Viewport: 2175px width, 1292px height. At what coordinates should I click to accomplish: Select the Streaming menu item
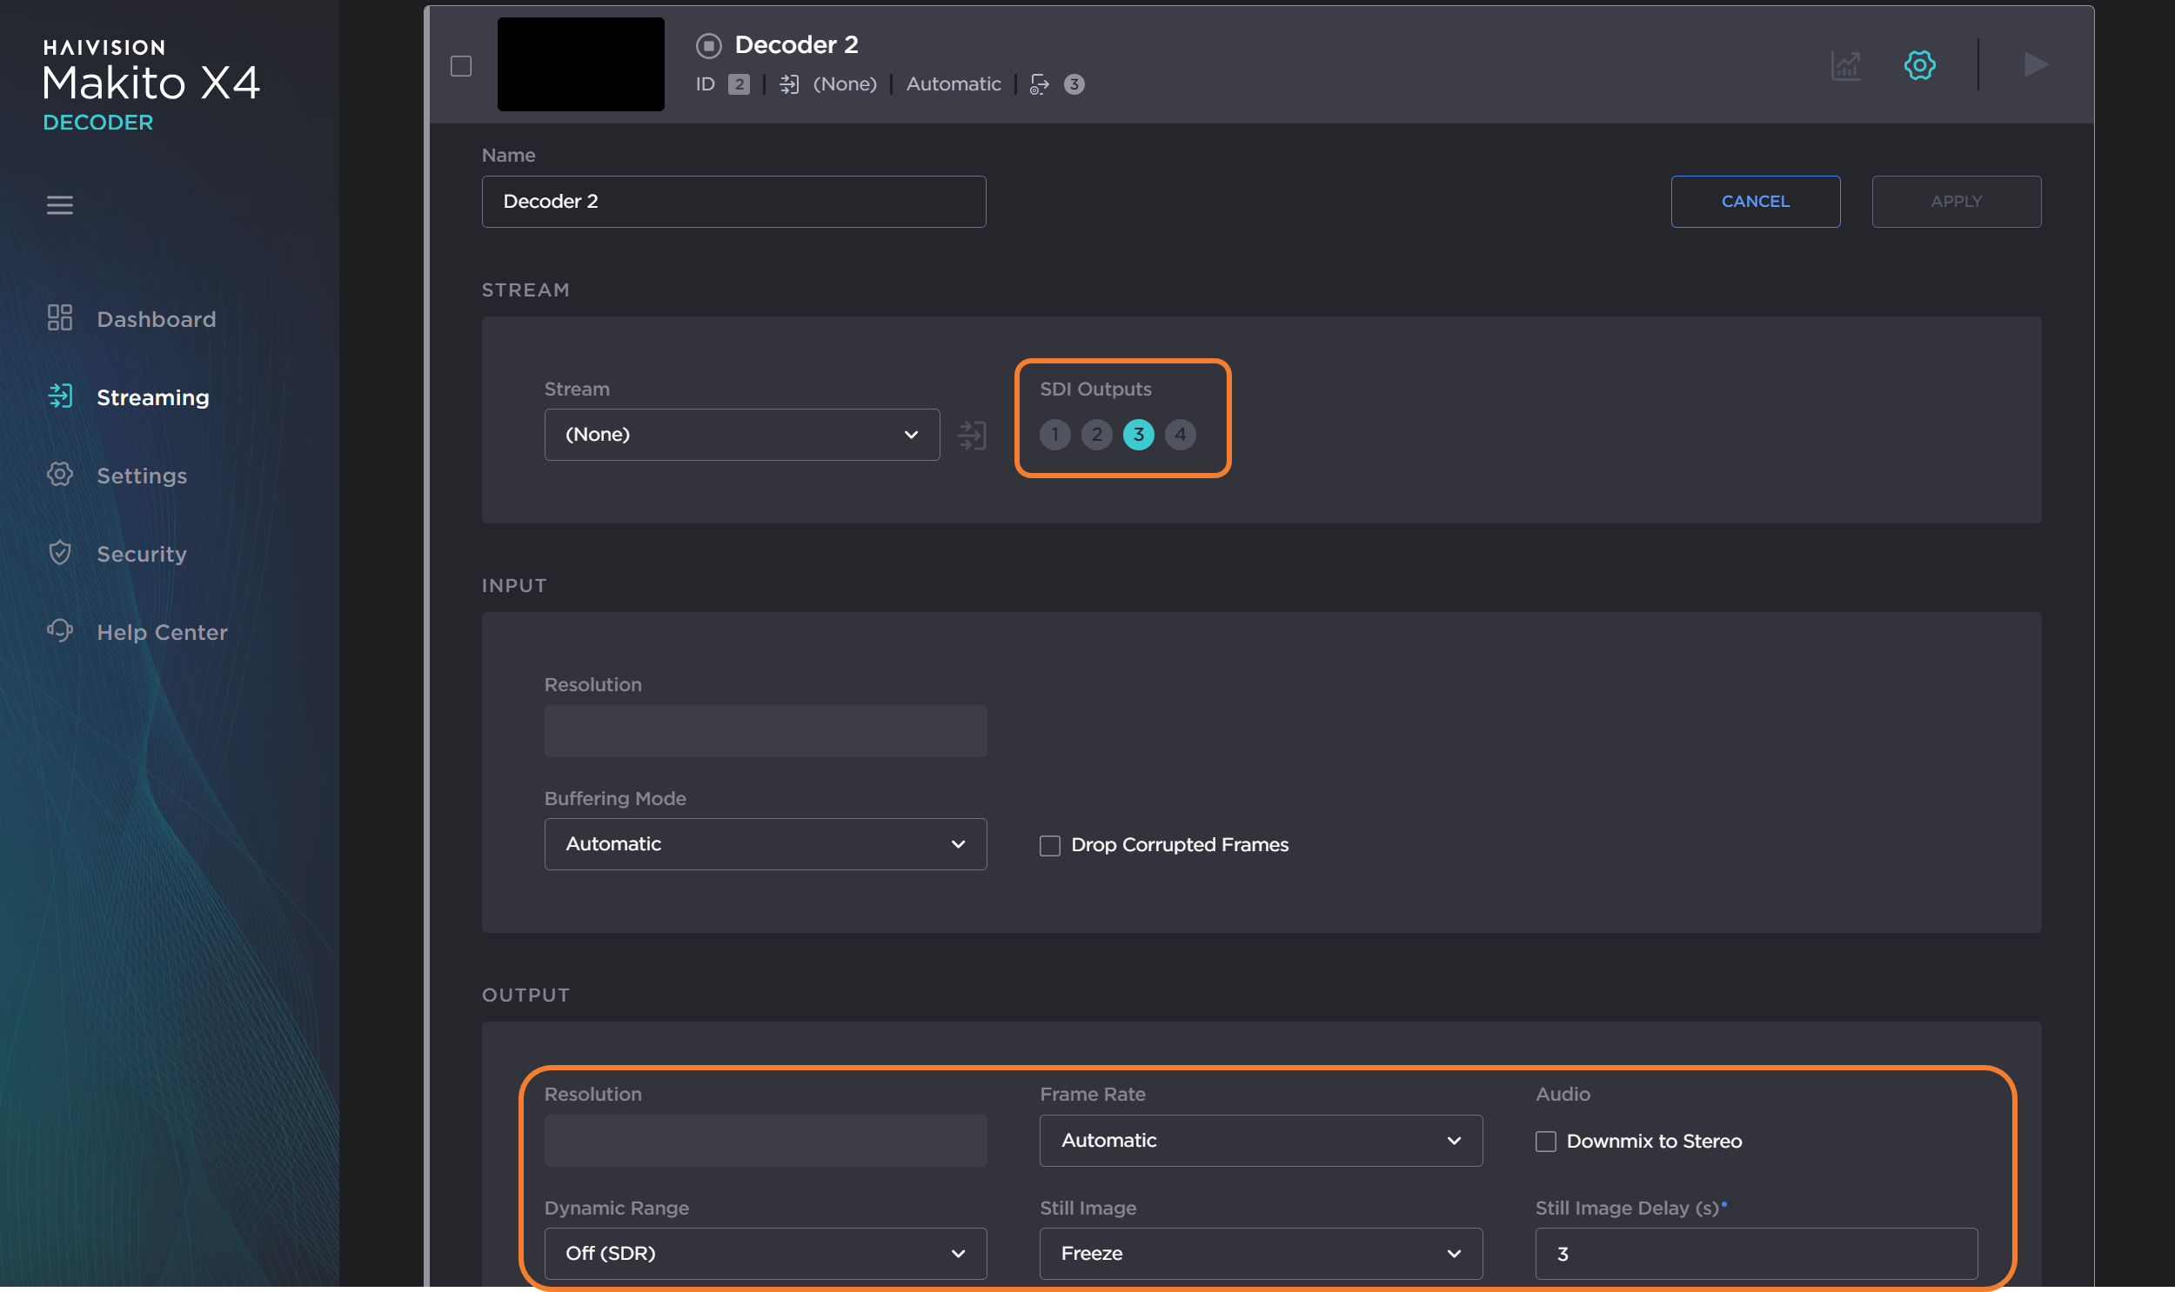152,396
